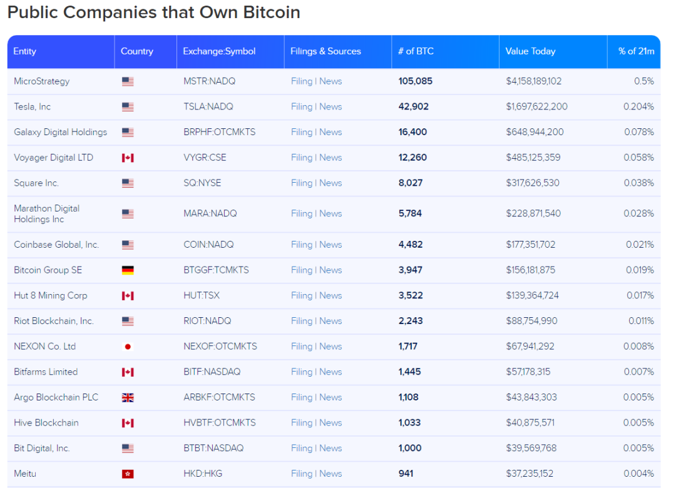Click the Value Today column header
Screen dimensions: 676x488
[530, 51]
